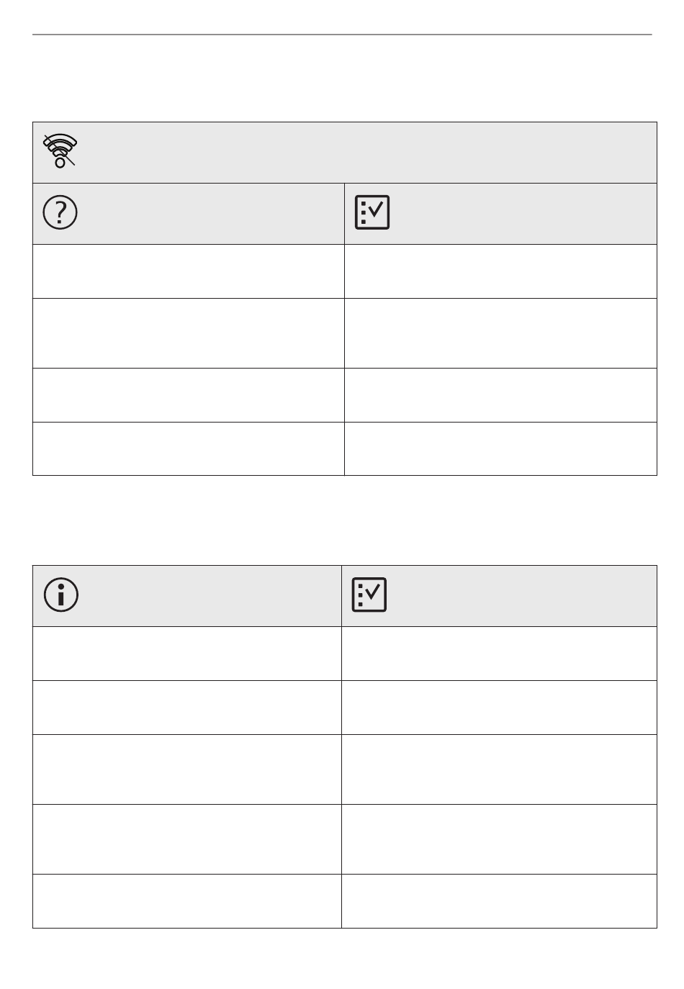Viewport: 684px width, 989px height.
Task: Select first empty cell under lower checklist header
Action: pos(500,654)
